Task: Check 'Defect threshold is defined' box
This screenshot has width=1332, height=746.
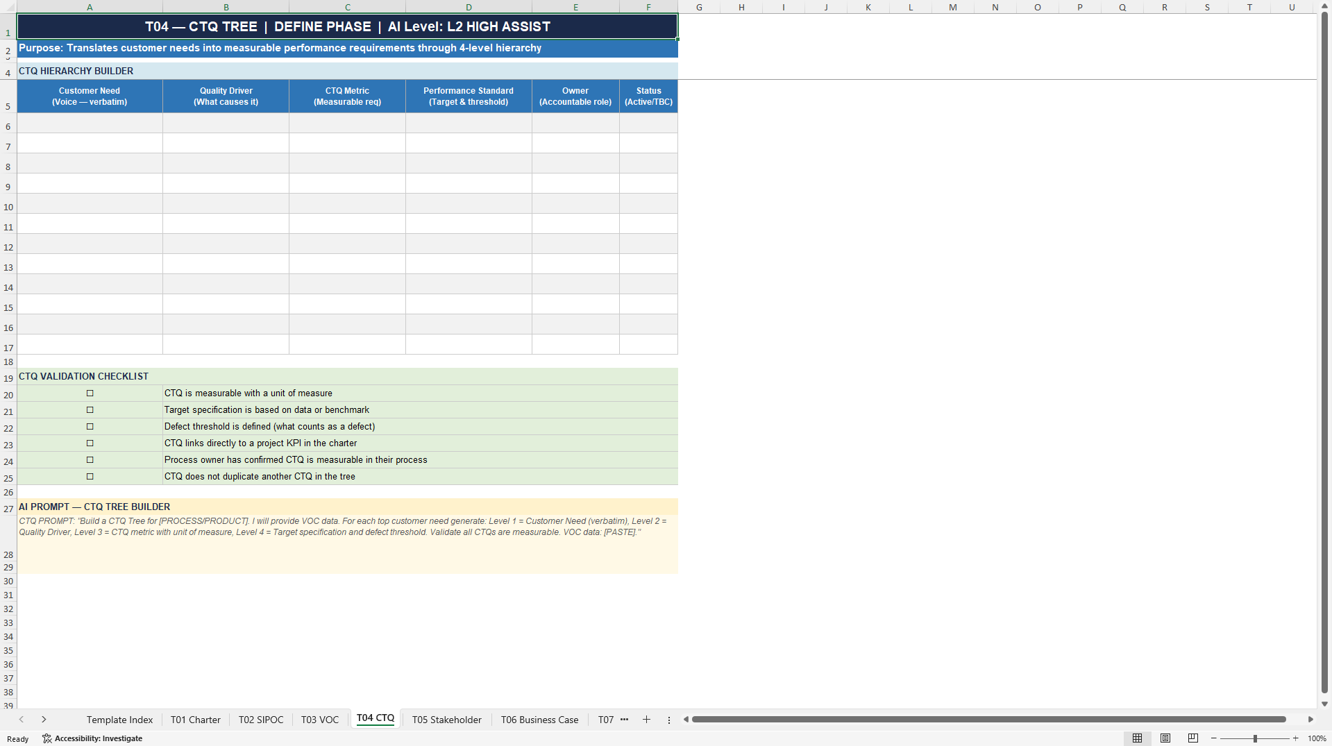Action: (90, 427)
